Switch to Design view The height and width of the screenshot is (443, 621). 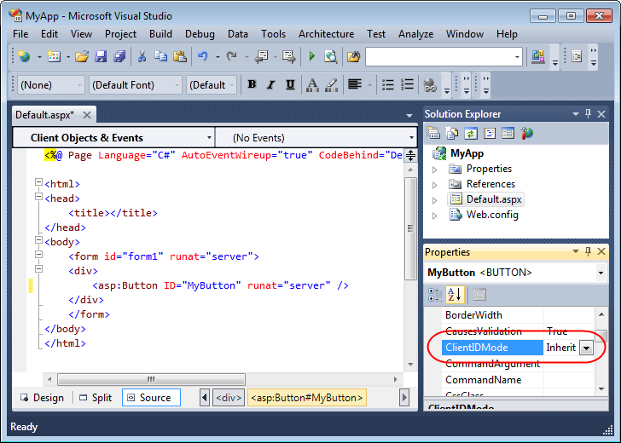click(x=43, y=398)
